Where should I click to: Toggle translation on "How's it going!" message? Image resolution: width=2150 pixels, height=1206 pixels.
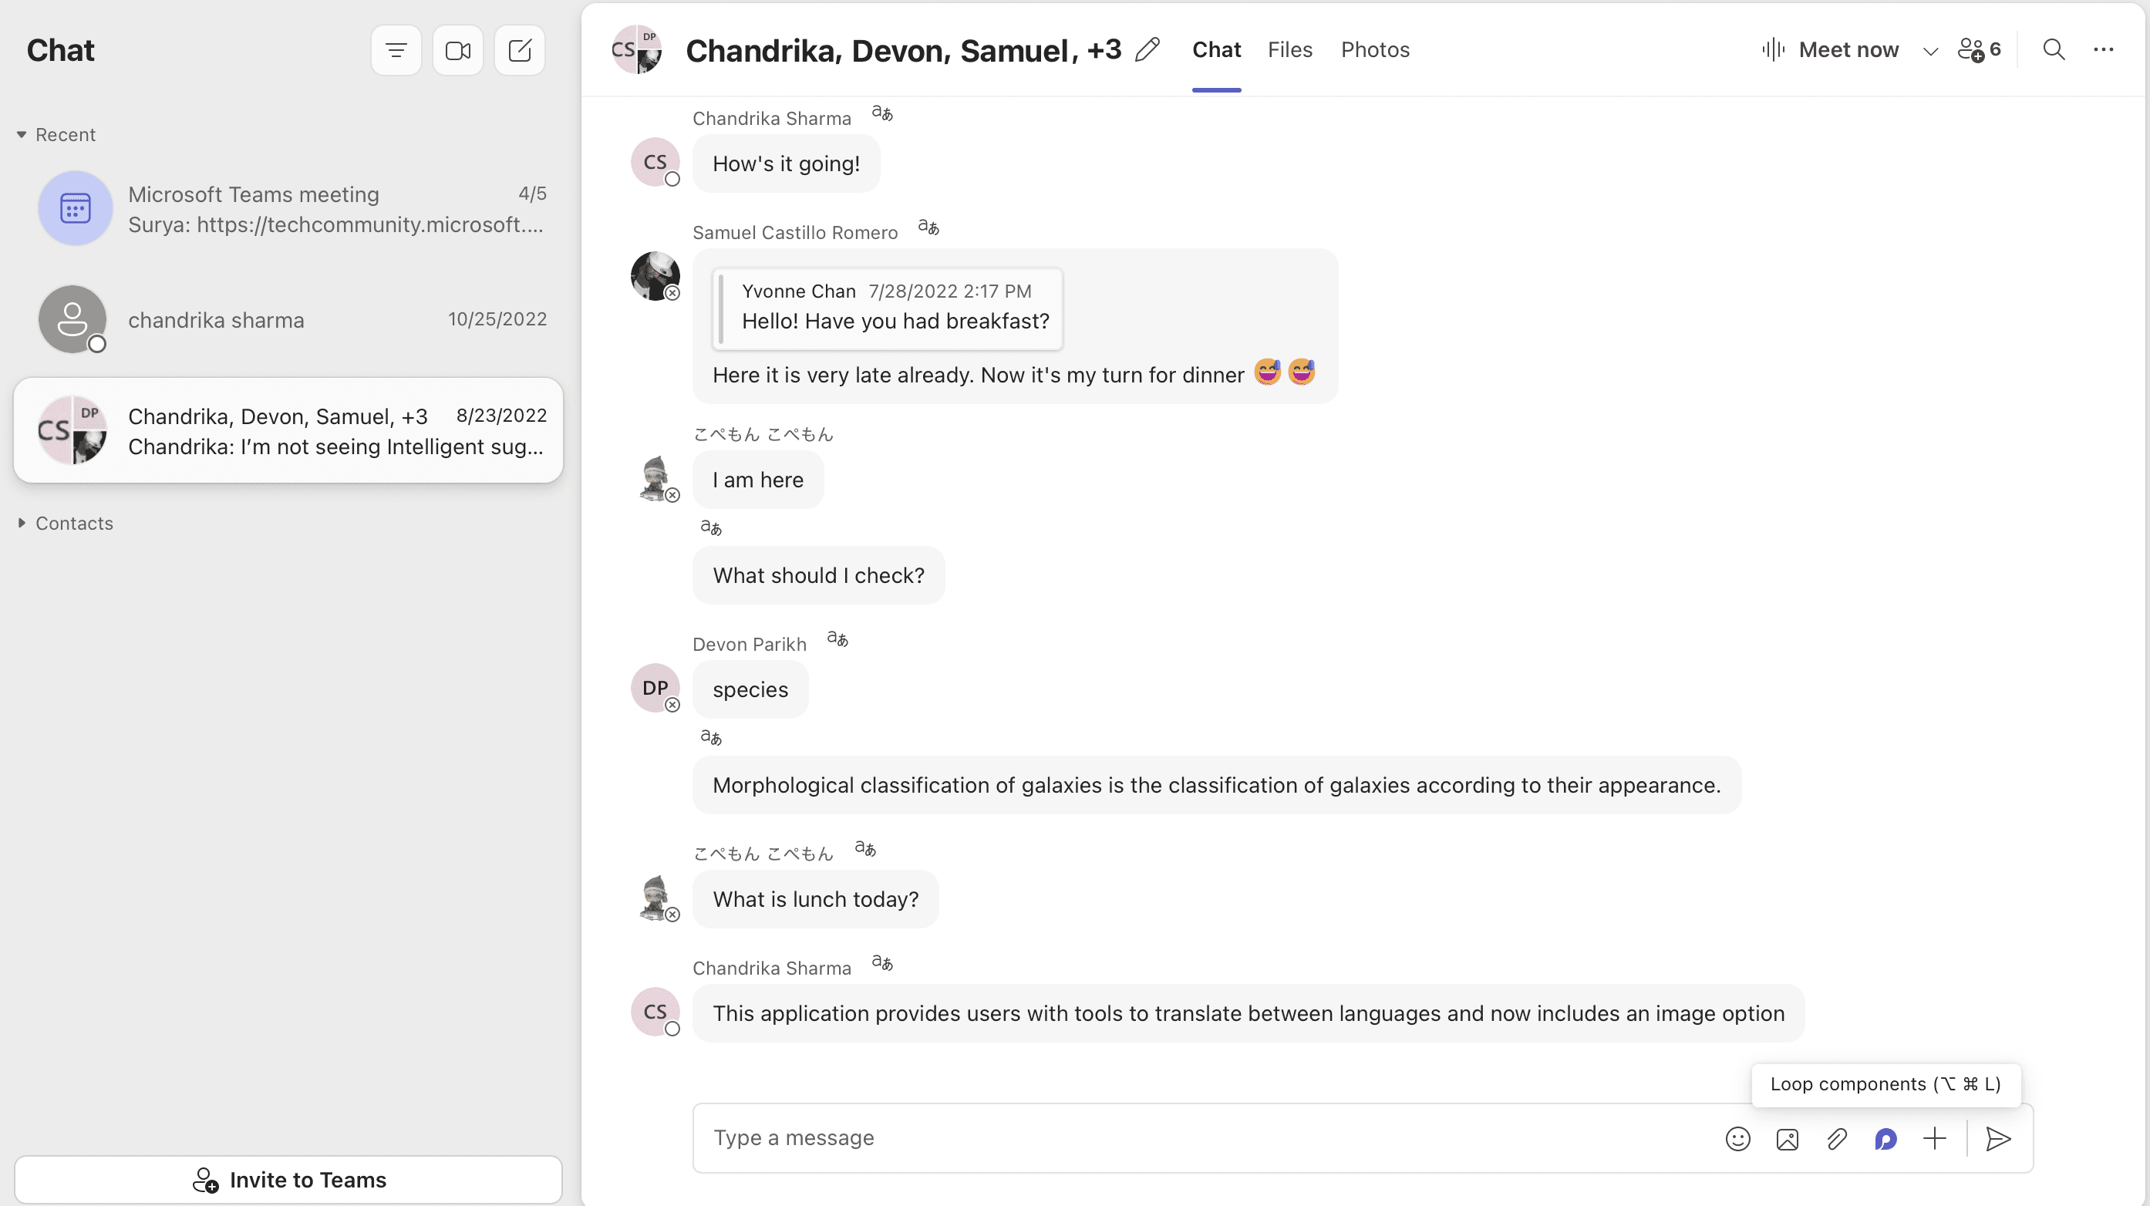coord(882,113)
